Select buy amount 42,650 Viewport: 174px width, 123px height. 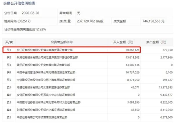135,110
